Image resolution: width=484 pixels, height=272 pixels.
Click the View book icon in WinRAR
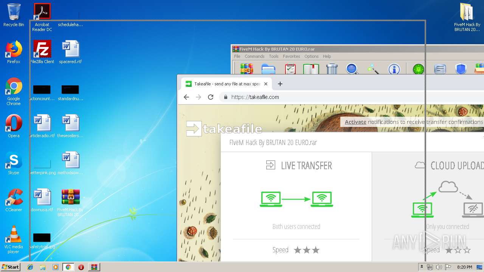tap(311, 69)
